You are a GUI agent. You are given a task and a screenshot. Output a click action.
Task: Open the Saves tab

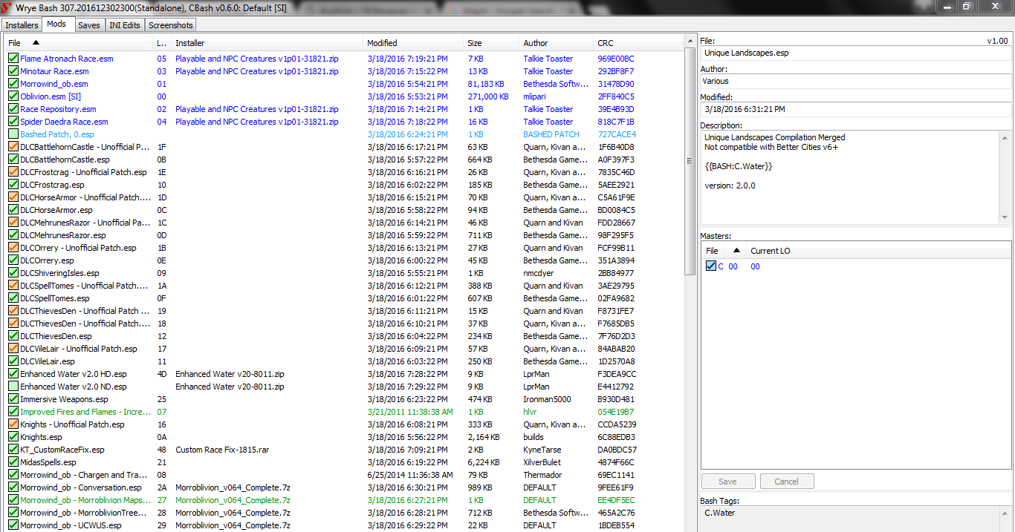click(x=89, y=25)
